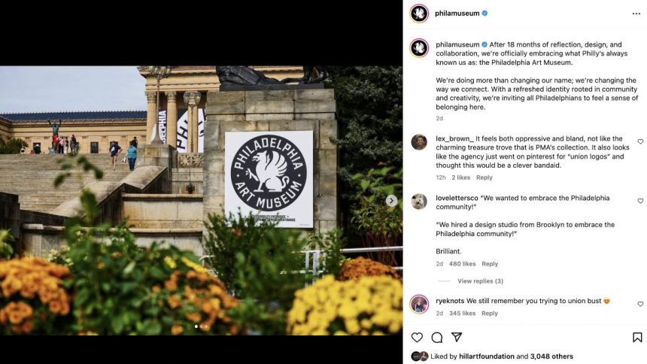Like lex_brown_ comment heart
Image resolution: width=647 pixels, height=364 pixels.
point(640,141)
